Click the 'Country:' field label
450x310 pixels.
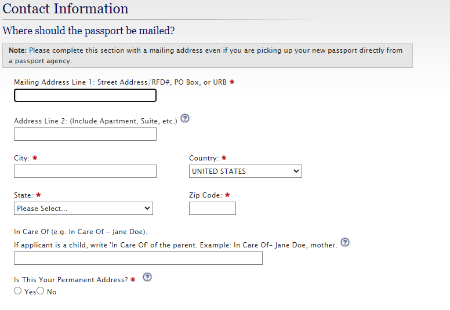pyautogui.click(x=204, y=158)
